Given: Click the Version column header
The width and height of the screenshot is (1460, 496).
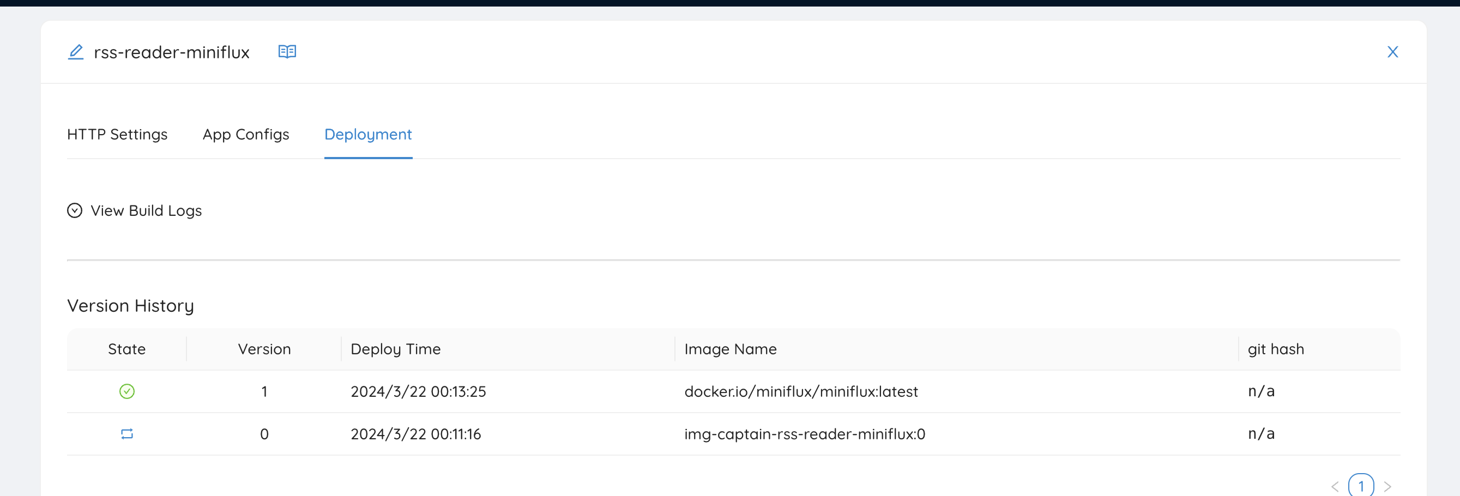Looking at the screenshot, I should click(264, 349).
